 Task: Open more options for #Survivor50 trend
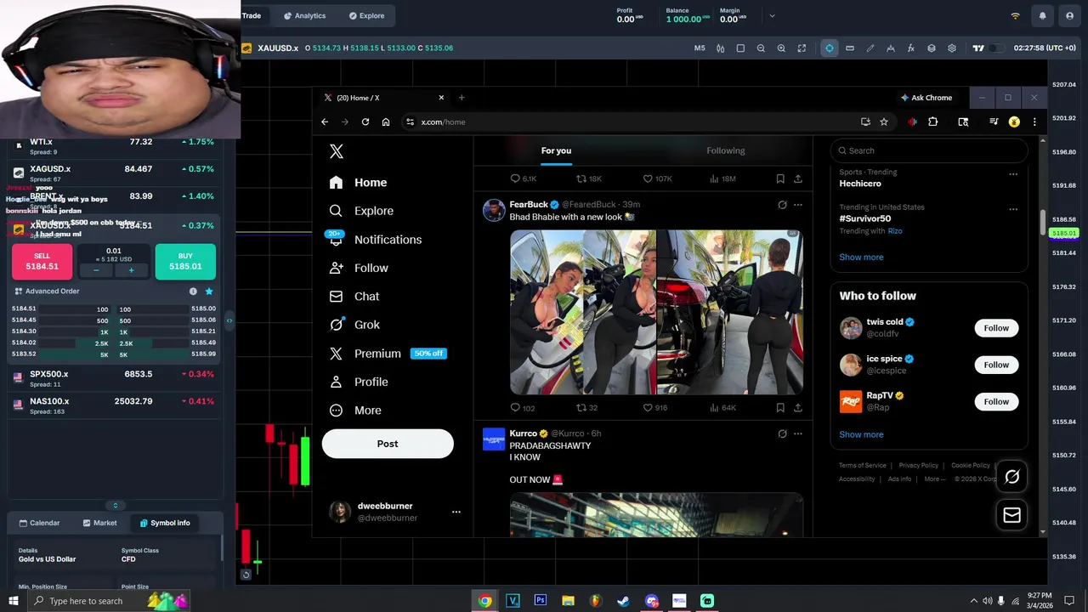[1013, 209]
